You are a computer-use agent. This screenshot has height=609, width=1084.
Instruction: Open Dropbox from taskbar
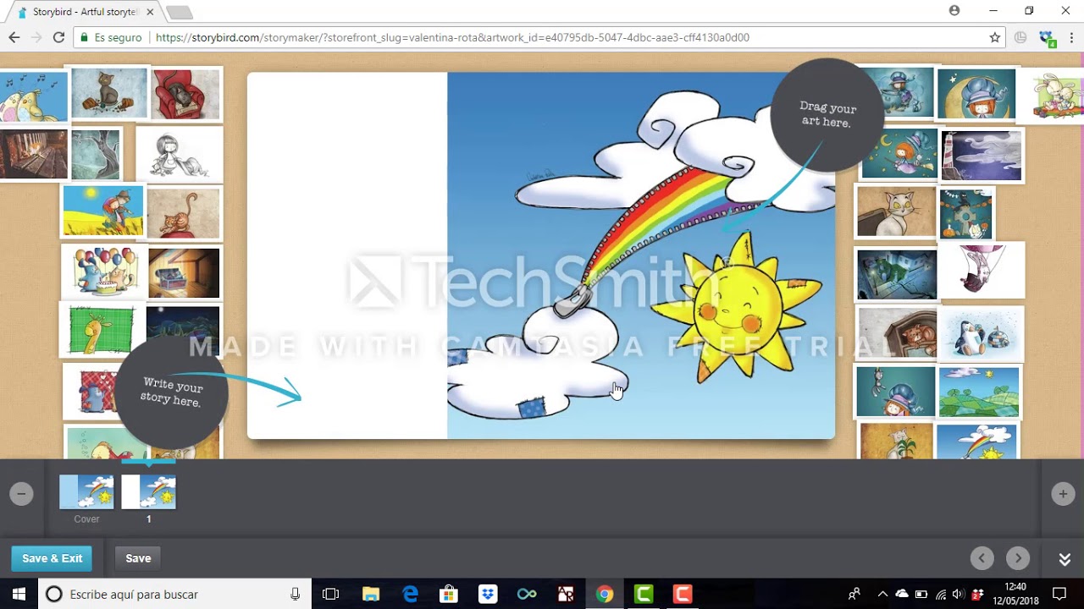488,594
